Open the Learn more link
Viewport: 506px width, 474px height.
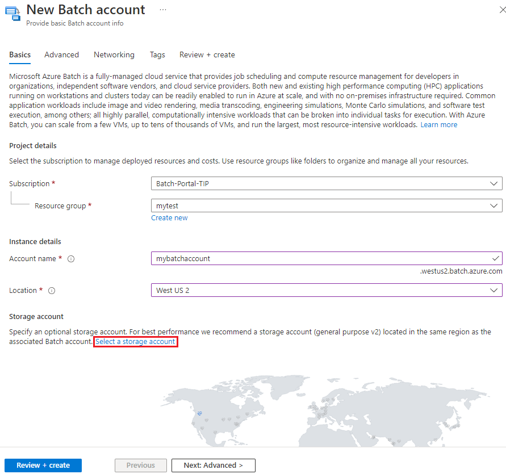438,124
